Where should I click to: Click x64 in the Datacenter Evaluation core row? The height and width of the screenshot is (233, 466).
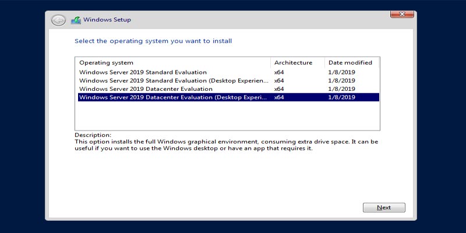(279, 89)
